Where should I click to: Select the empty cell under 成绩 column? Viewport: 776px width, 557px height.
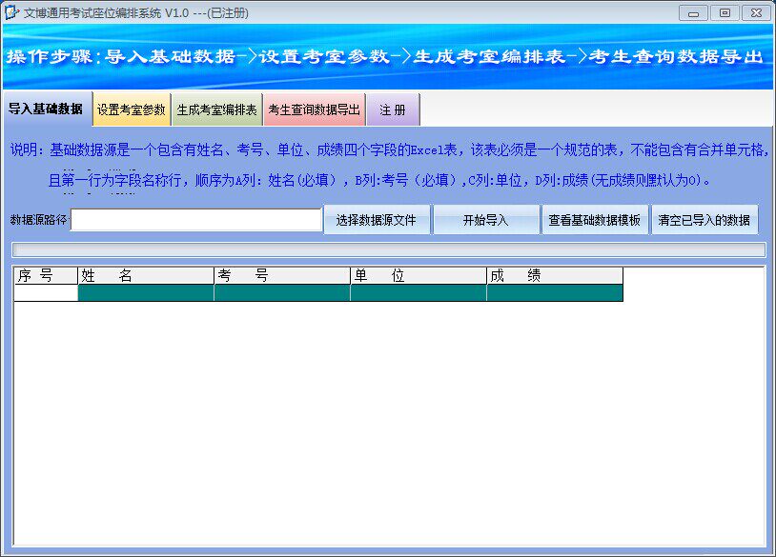click(x=555, y=292)
